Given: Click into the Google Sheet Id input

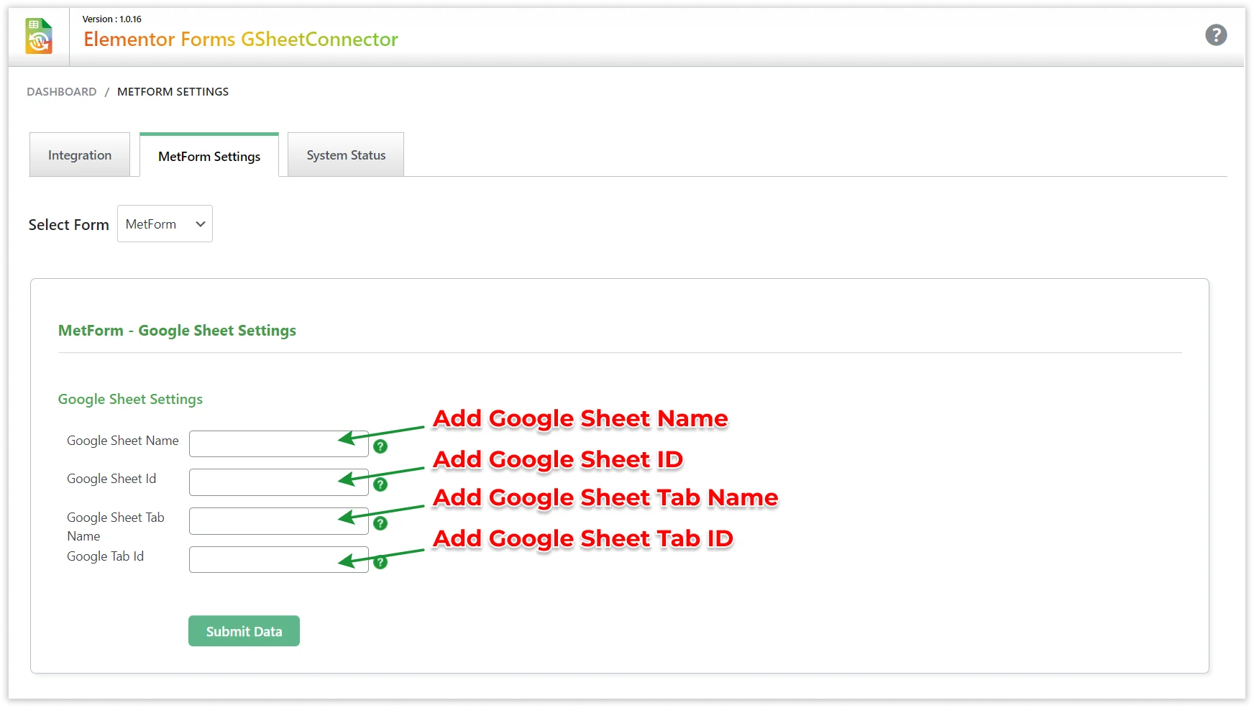Looking at the screenshot, I should (262, 482).
